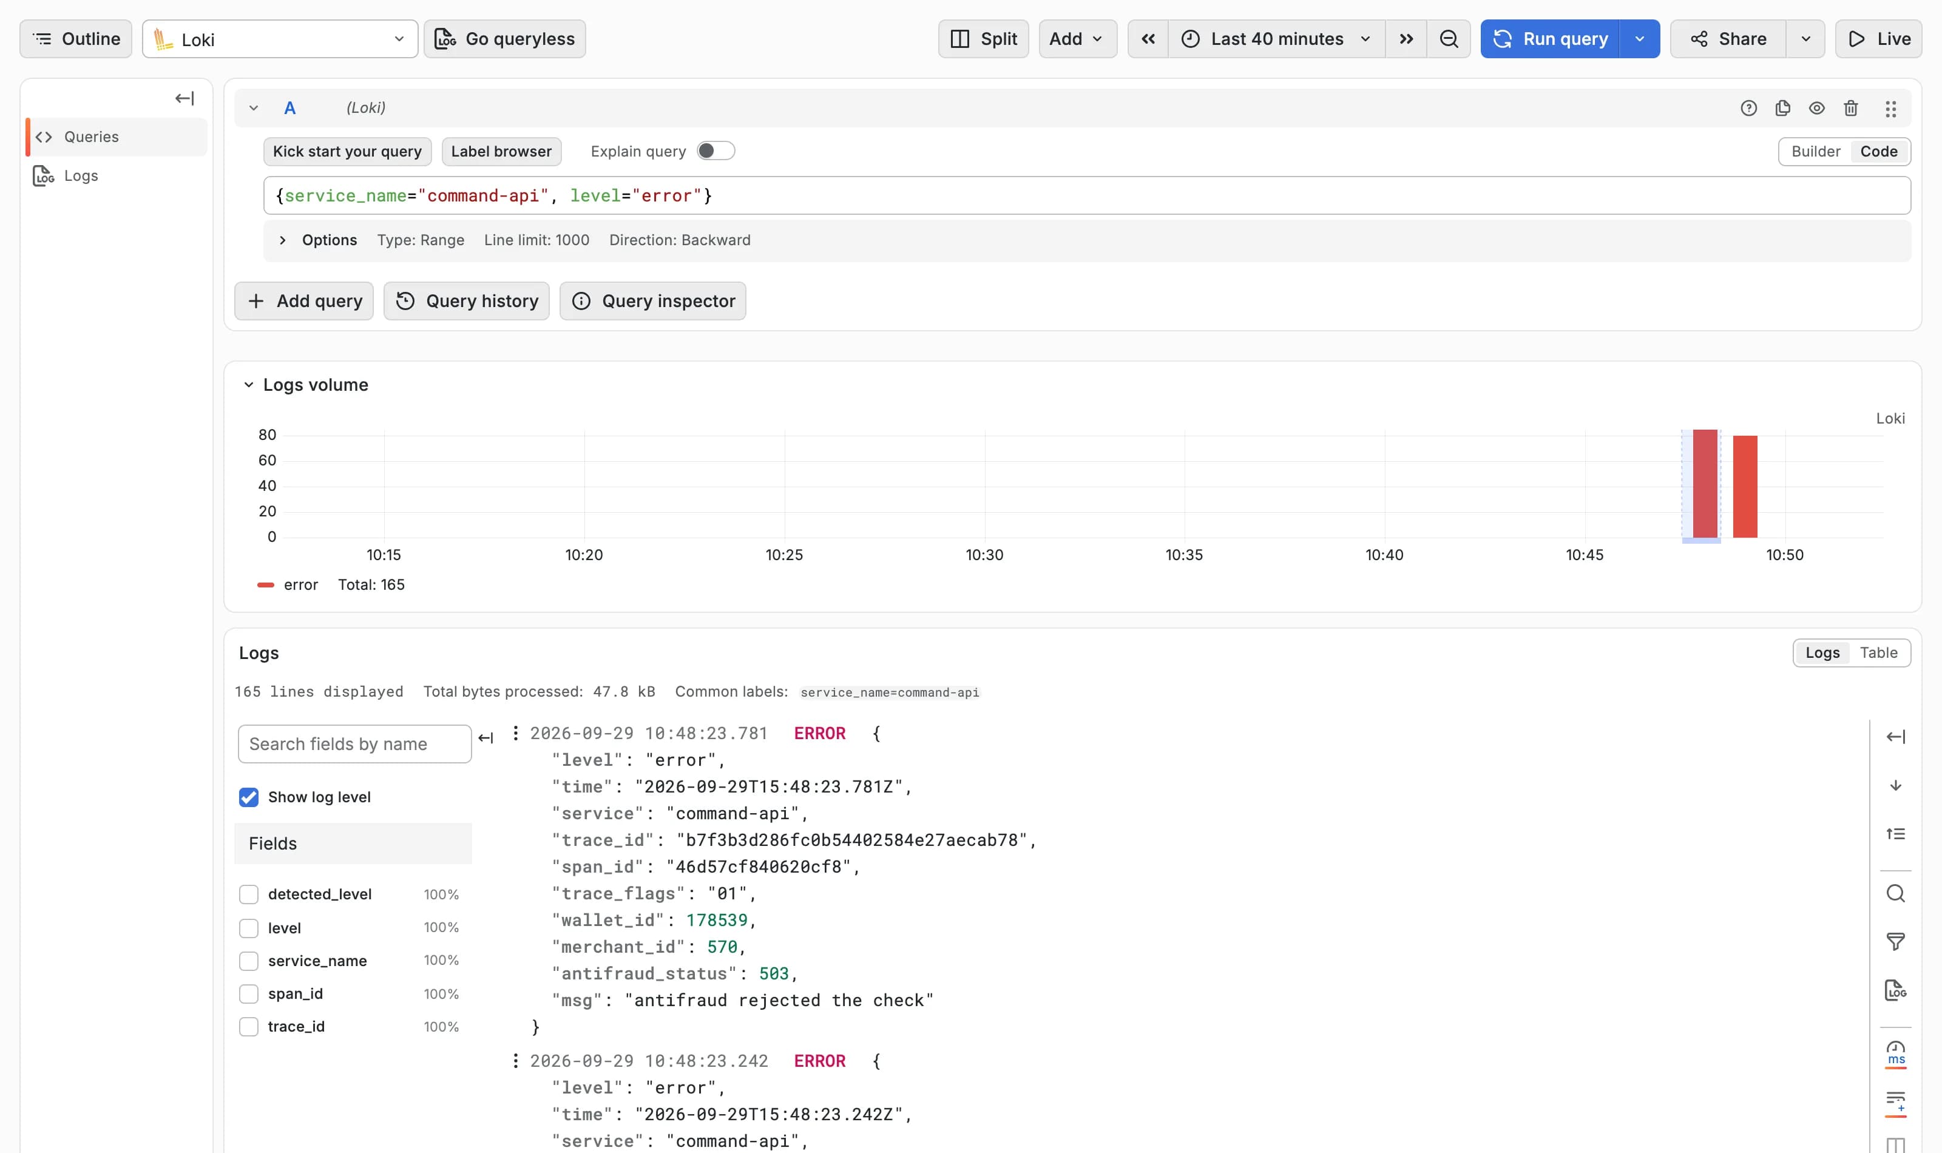Check the level field

249,928
